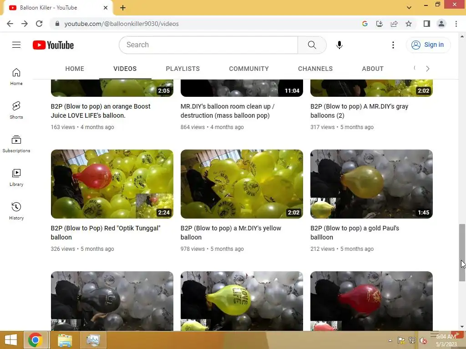Click scrollbar up arrow
This screenshot has height=349, width=466.
pos(462,36)
